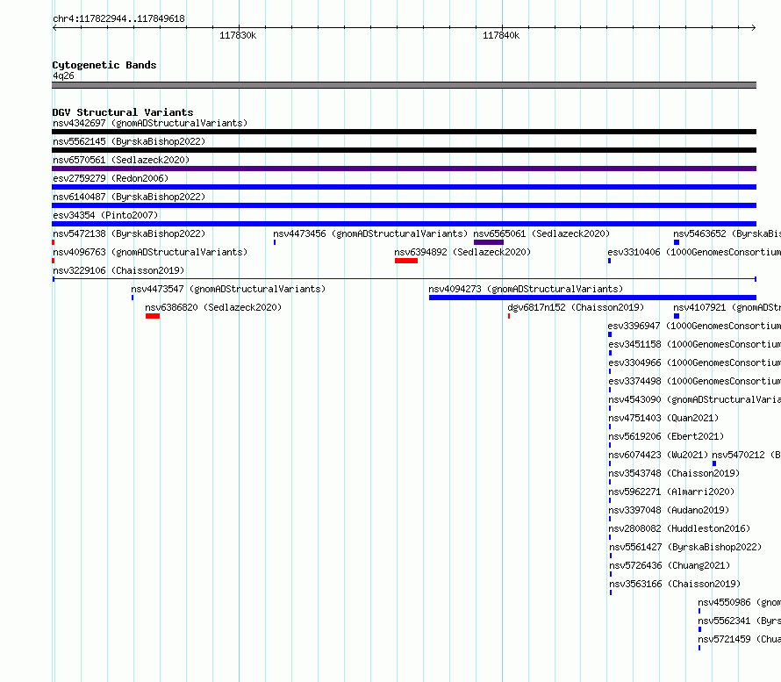Click nsv6565061 Sedlazeck2020 label
Viewport: 781px width, 682px height.
point(541,233)
